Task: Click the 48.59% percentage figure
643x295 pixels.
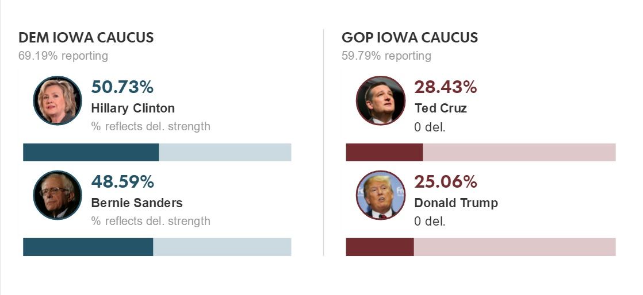Action: click(x=123, y=182)
